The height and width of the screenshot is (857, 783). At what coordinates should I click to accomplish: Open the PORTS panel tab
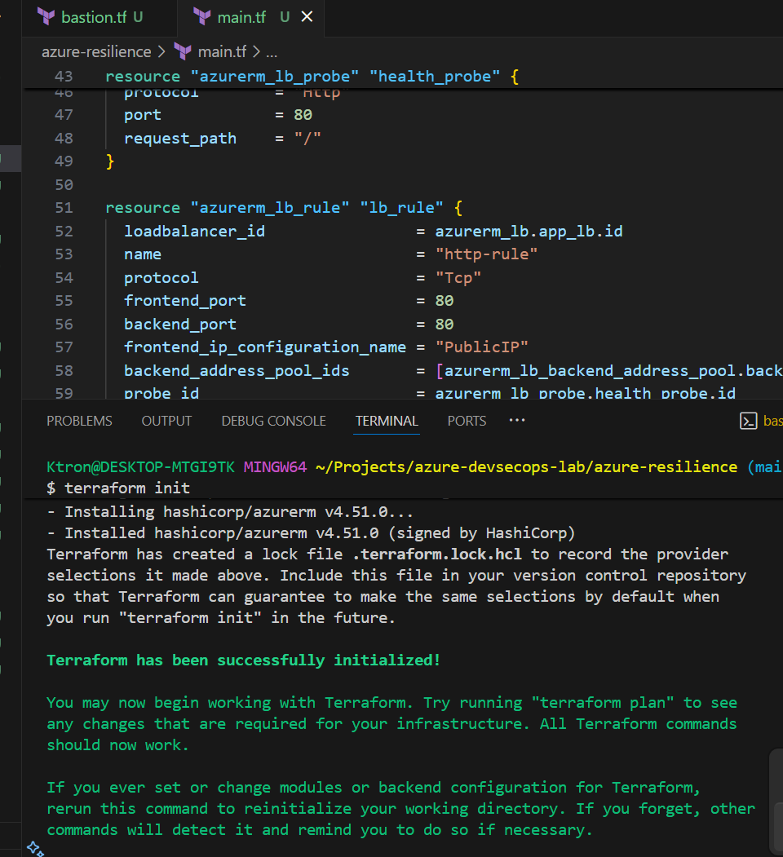tap(467, 421)
